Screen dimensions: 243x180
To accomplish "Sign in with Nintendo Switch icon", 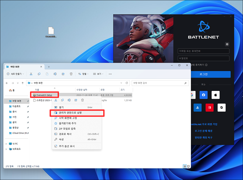I will click(x=210, y=107).
